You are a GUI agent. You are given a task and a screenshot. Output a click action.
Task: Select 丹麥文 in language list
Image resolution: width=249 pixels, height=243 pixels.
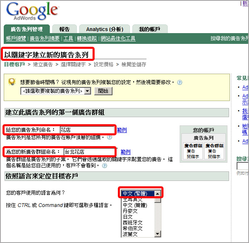coord(138,211)
